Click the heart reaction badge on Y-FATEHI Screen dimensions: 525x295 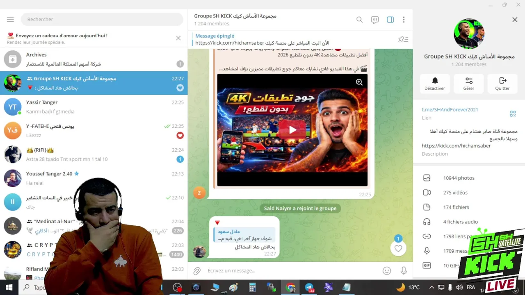pos(180,135)
